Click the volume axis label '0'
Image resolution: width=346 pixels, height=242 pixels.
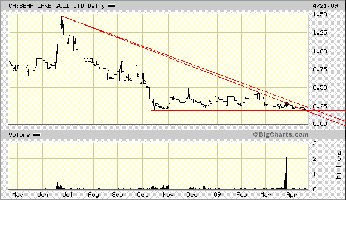click(315, 189)
